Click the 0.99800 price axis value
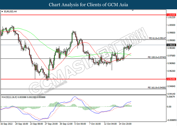Screen dimensions: 177x126 point(171,33)
